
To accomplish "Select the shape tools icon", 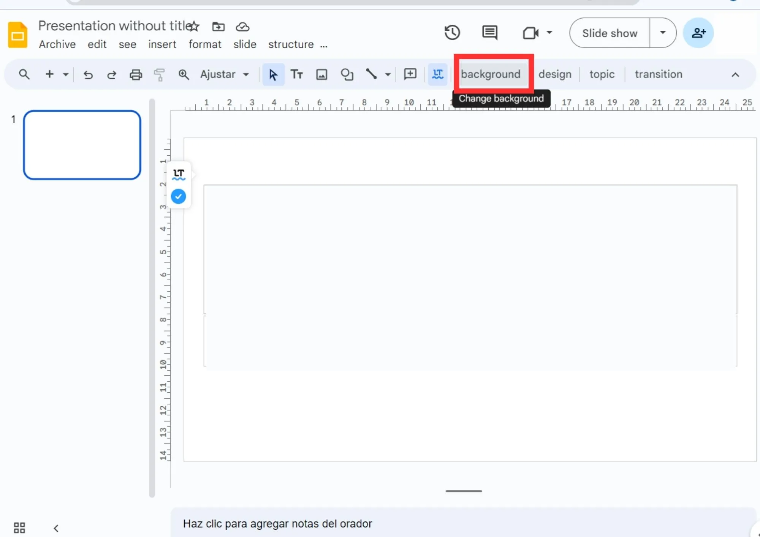I will (x=347, y=74).
